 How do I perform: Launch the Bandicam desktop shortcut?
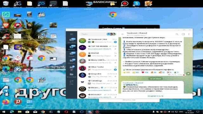pyautogui.click(x=125, y=4)
